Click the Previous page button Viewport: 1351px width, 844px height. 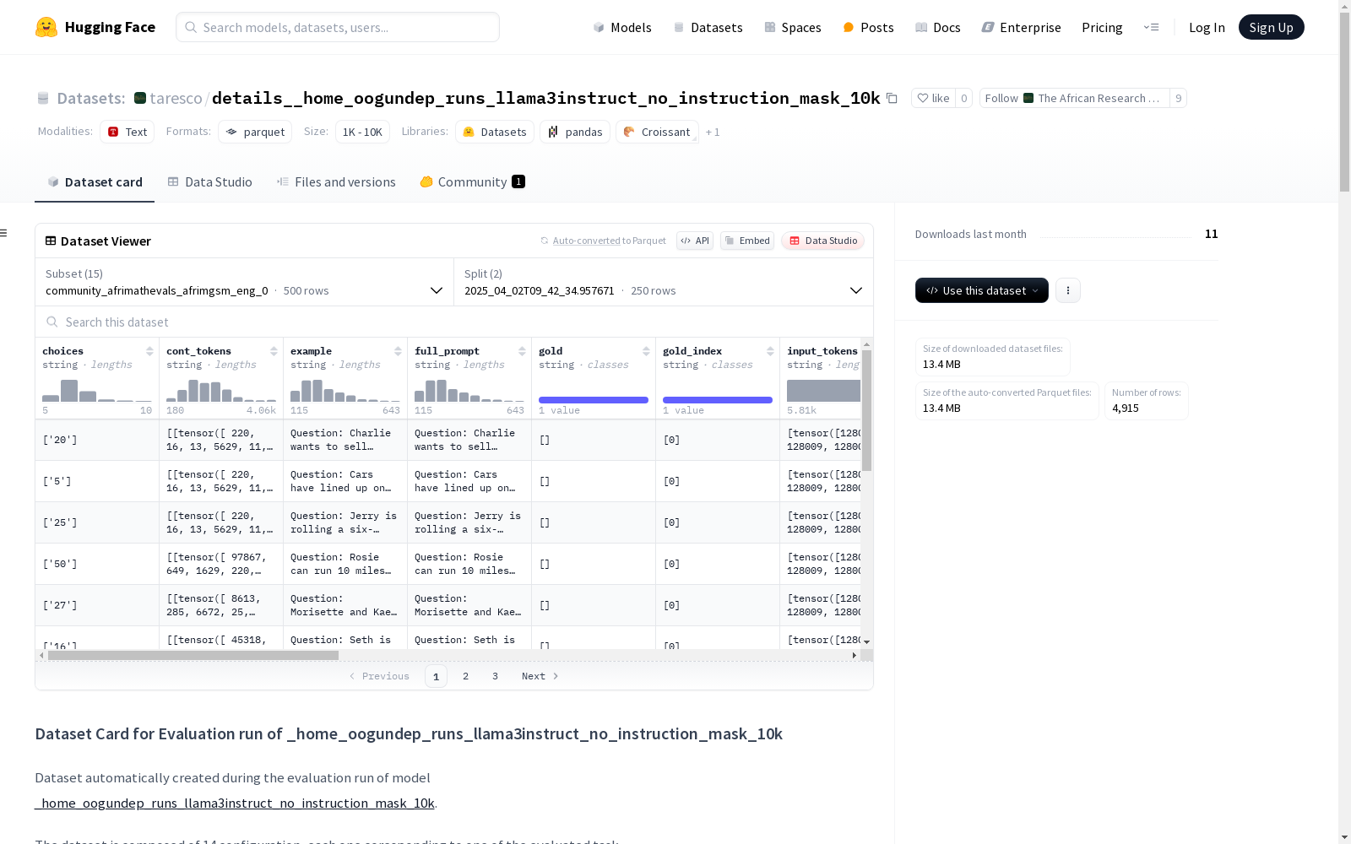(x=379, y=676)
